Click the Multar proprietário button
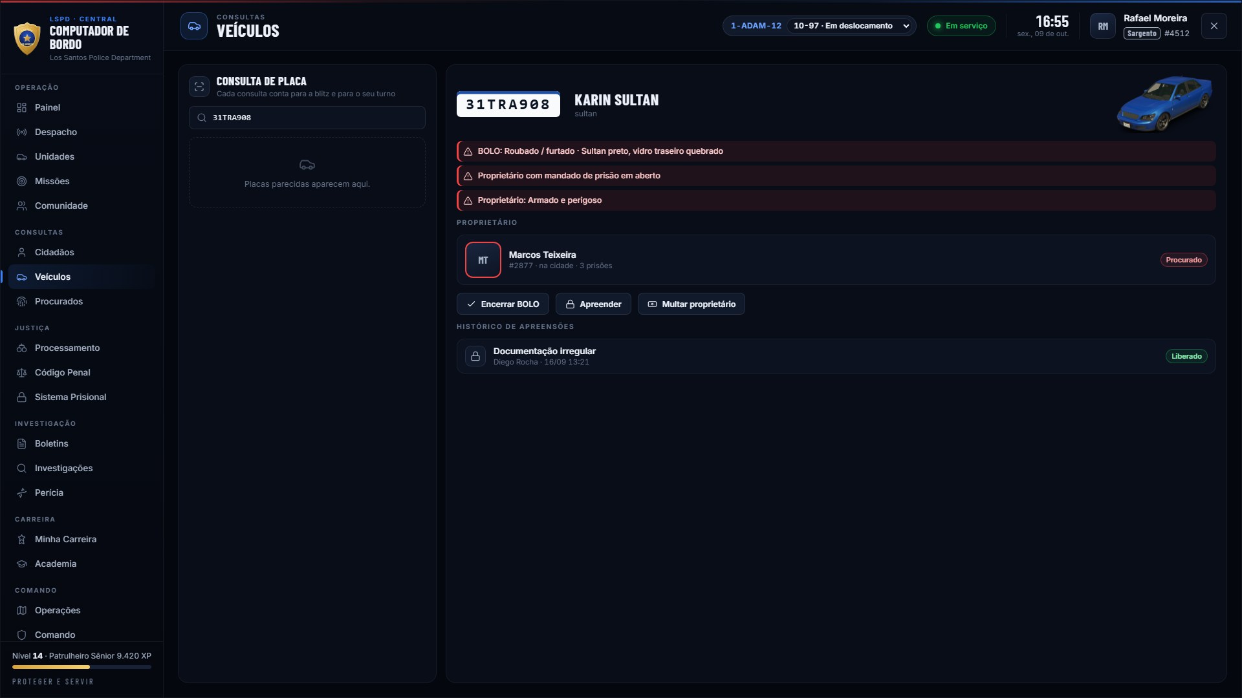The image size is (1242, 698). coord(691,304)
